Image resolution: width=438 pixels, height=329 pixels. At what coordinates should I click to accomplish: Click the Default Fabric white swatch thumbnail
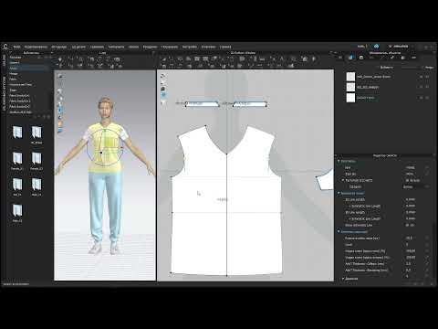(350, 98)
